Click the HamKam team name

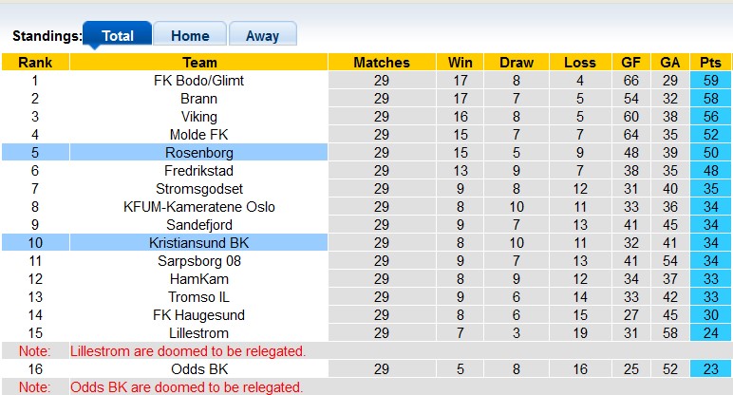198,279
